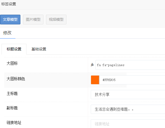
Task: Open the orange color swatch picker
Action: (95, 80)
